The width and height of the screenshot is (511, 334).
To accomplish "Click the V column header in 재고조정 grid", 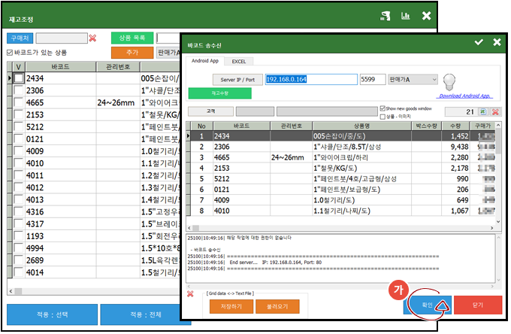I will tap(19, 67).
